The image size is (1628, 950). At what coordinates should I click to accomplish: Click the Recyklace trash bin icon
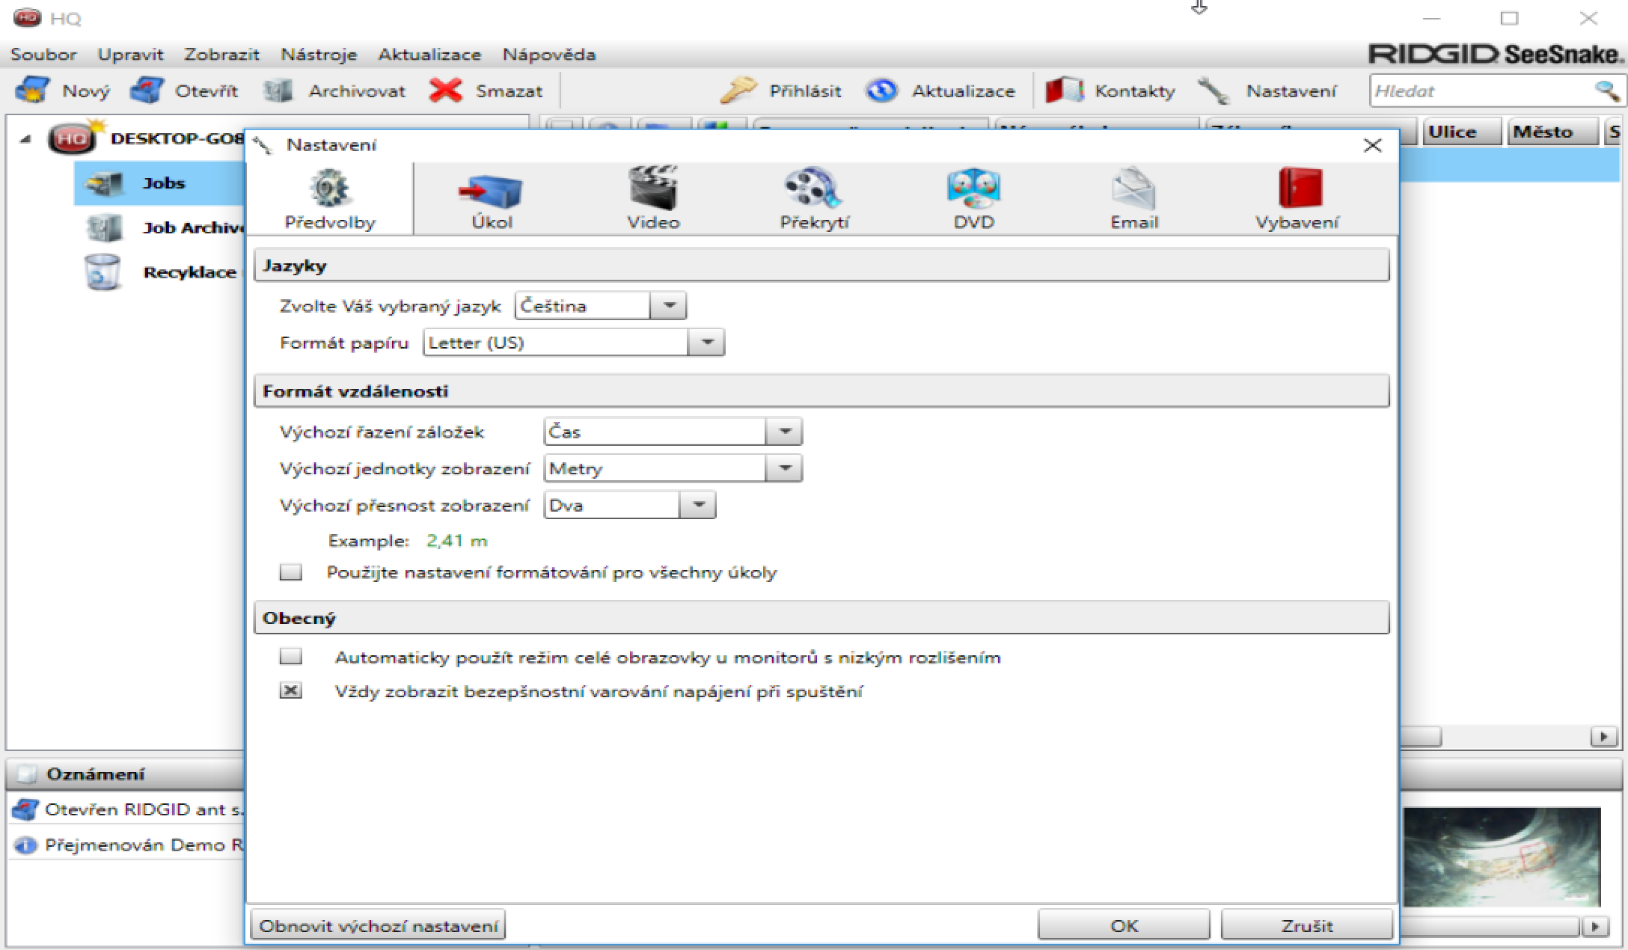click(x=102, y=272)
